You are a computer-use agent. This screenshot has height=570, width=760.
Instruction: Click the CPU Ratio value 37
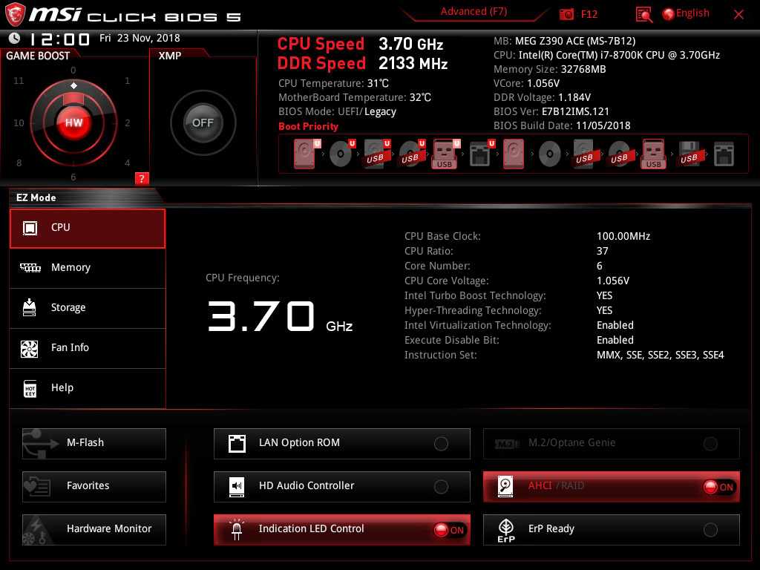[x=602, y=251]
